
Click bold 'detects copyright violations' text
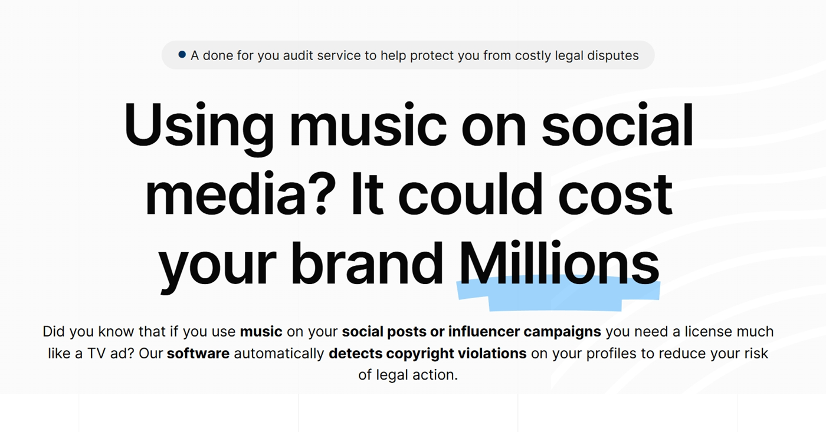pos(428,354)
